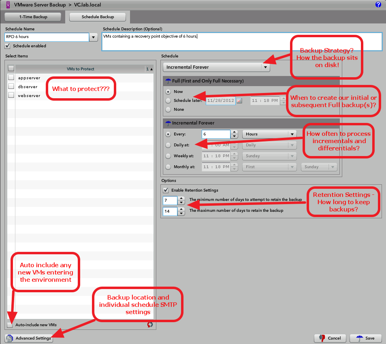Select the Every radio button
Viewport: 386px width, 344px height.
[168, 134]
